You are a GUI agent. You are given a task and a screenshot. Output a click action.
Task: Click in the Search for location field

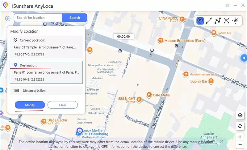[38, 18]
